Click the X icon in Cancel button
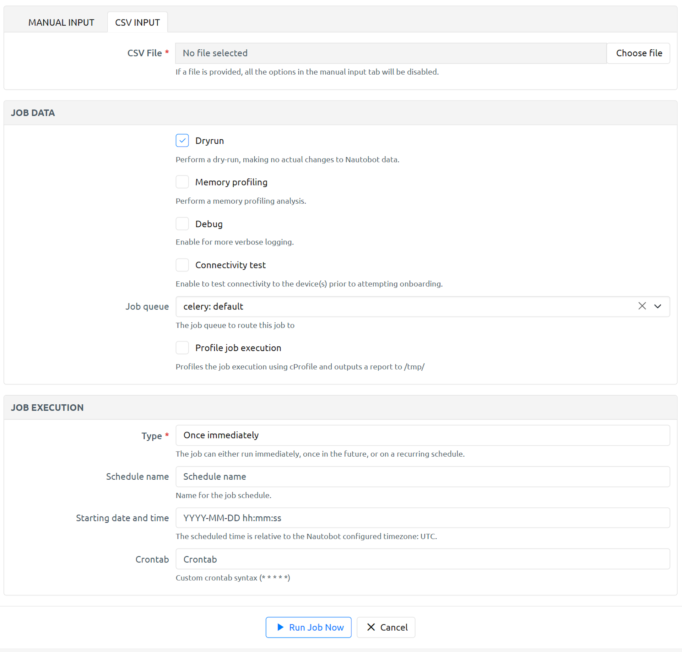682x652 pixels. click(371, 627)
